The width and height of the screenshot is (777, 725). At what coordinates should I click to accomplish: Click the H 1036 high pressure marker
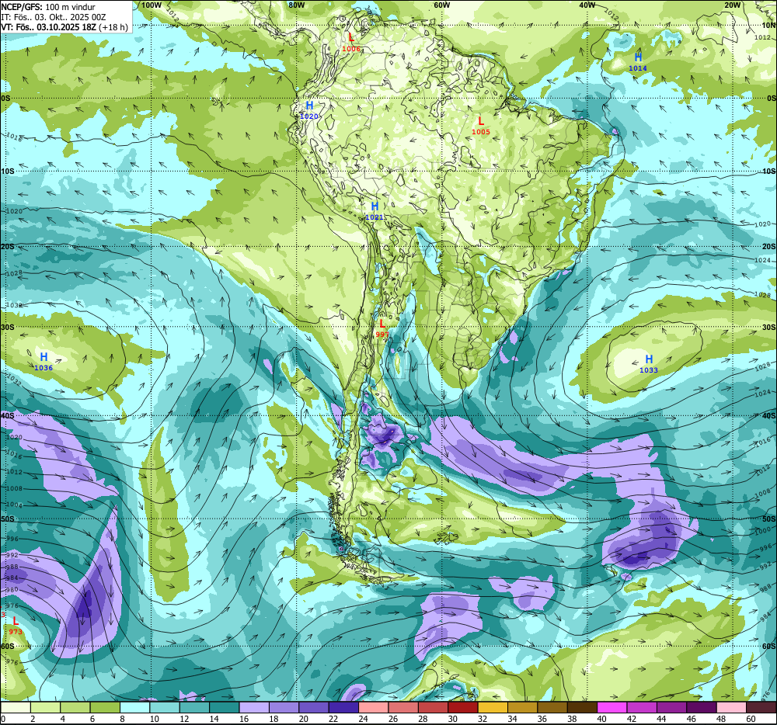tap(44, 361)
